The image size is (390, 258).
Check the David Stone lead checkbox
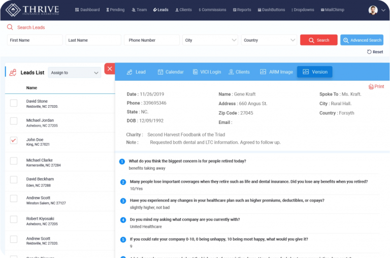click(x=14, y=103)
